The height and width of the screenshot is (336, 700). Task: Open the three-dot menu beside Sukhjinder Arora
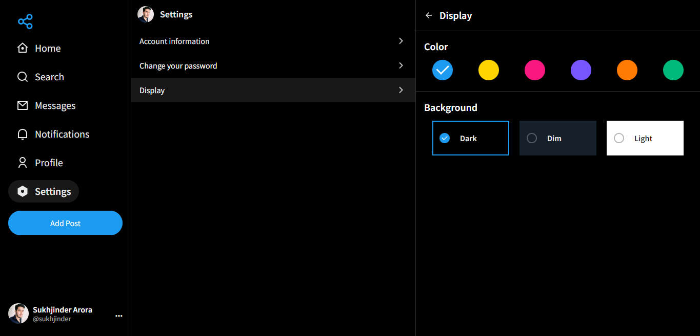(x=119, y=316)
